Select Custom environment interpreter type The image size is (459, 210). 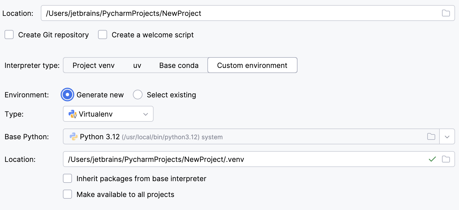coord(252,65)
